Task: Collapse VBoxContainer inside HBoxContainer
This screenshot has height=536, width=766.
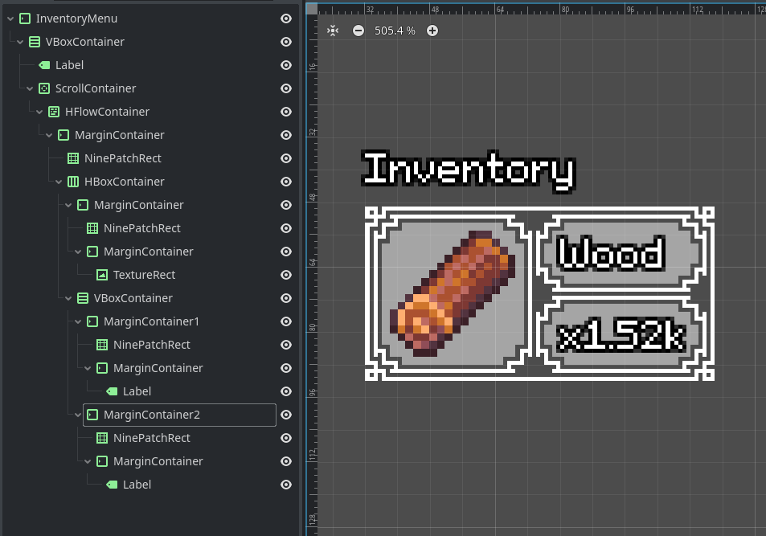Action: (68, 299)
